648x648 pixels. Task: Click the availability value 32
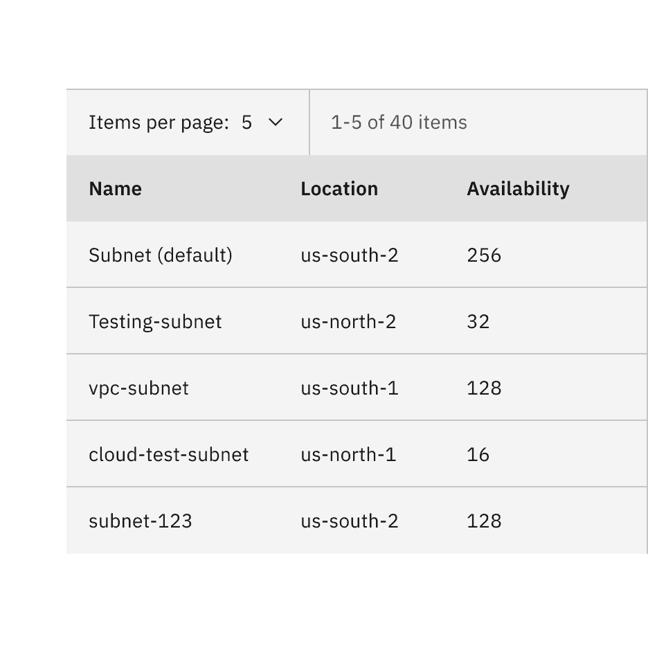click(478, 321)
